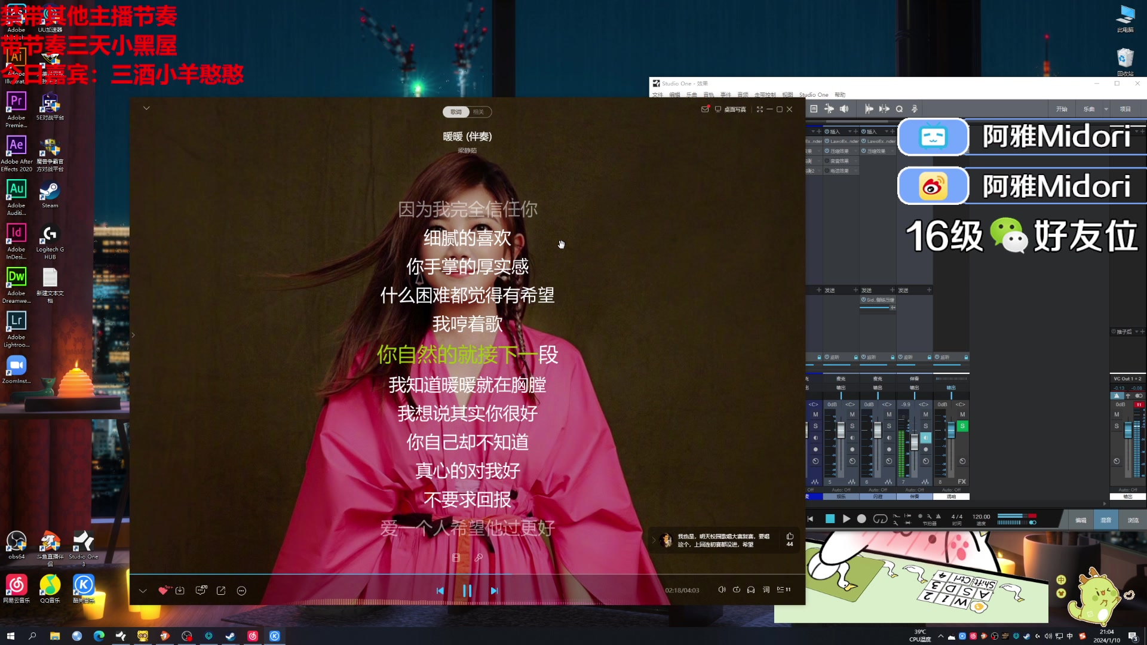Open the headphone sound effect settings
This screenshot has width=1147, height=645.
(751, 589)
